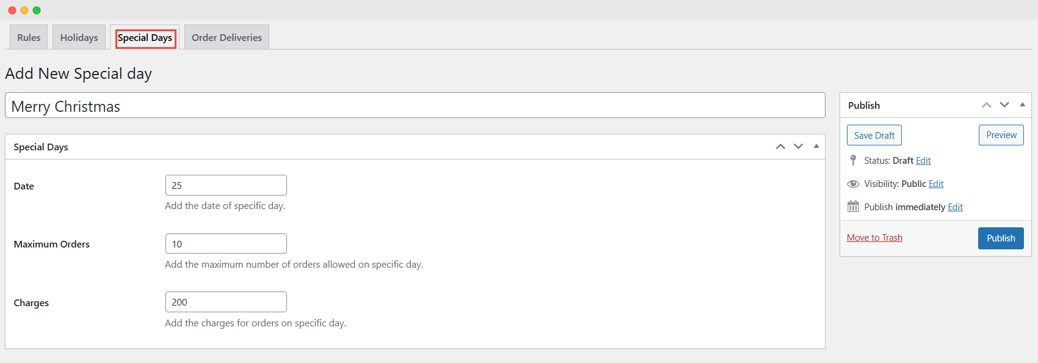Move the Special Days box up
1038x363 pixels.
tap(780, 146)
